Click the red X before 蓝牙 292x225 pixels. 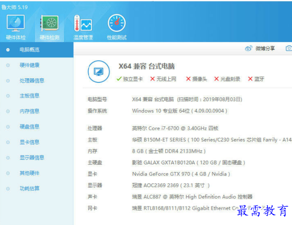pyautogui.click(x=250, y=79)
